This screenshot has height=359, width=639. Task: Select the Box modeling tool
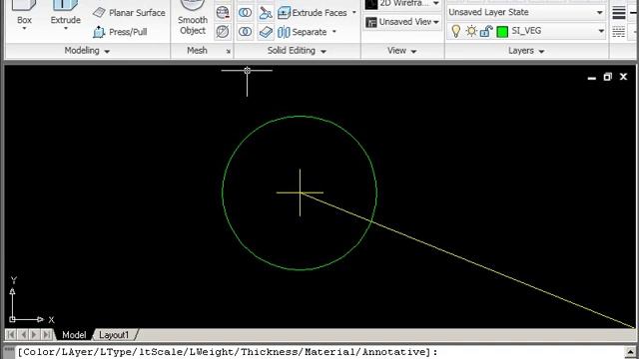click(24, 12)
